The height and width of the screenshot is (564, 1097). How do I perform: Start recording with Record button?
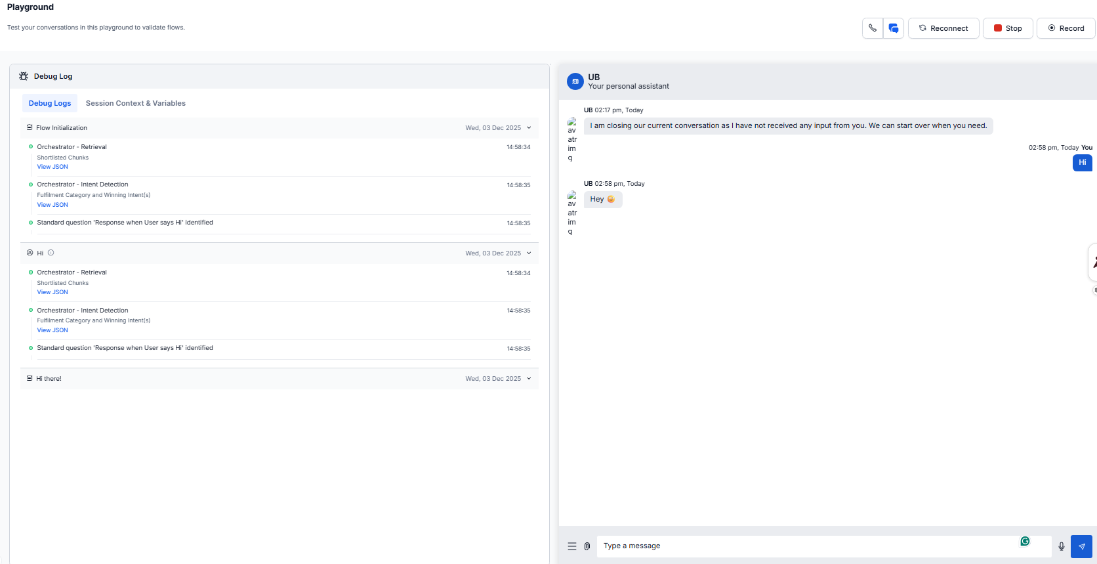pyautogui.click(x=1066, y=28)
